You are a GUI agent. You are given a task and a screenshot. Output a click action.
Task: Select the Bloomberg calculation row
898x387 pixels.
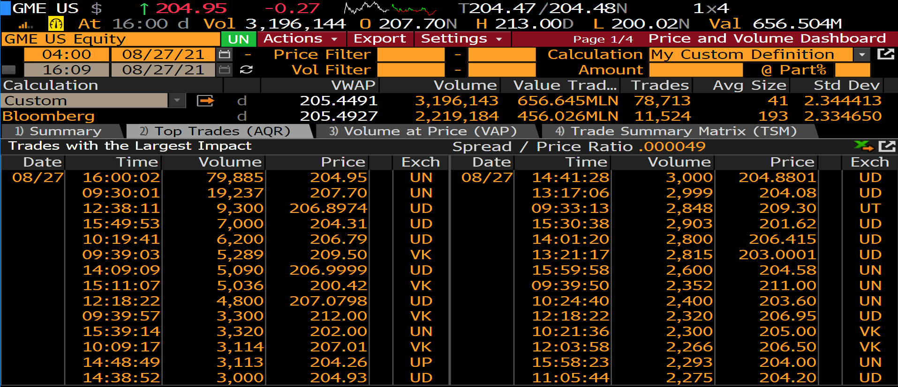click(449, 116)
